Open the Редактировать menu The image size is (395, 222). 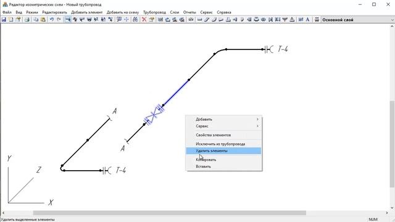54,12
